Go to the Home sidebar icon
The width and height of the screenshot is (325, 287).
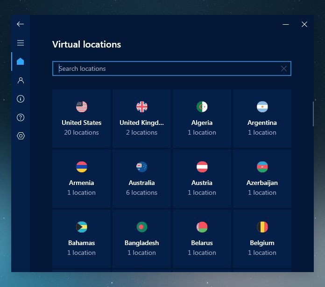coord(20,61)
